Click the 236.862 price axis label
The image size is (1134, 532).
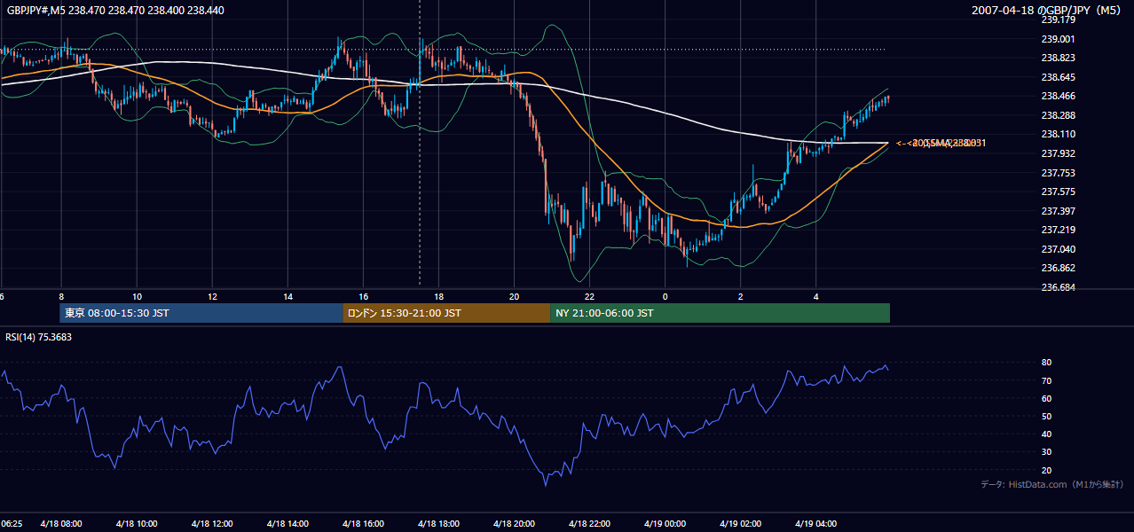pos(1058,268)
